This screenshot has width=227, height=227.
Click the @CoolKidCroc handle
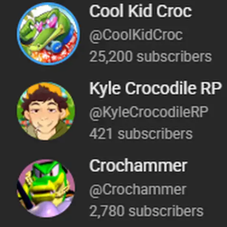tap(136, 35)
